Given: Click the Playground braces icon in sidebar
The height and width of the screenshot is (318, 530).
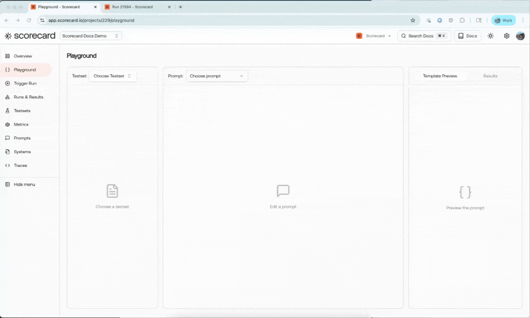Looking at the screenshot, I should (8, 70).
